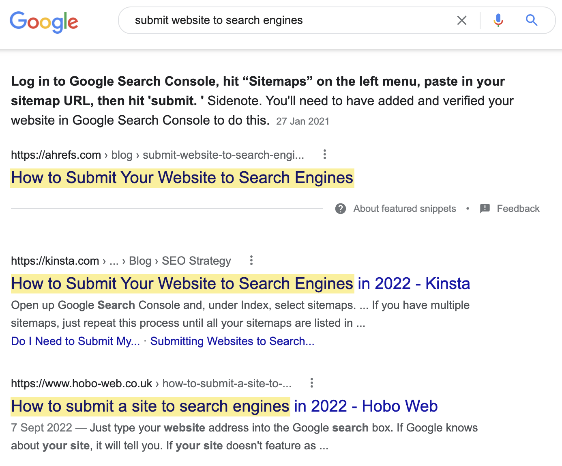The width and height of the screenshot is (562, 466).
Task: Open the three-dot menu on the Kinsta result
Action: [251, 261]
